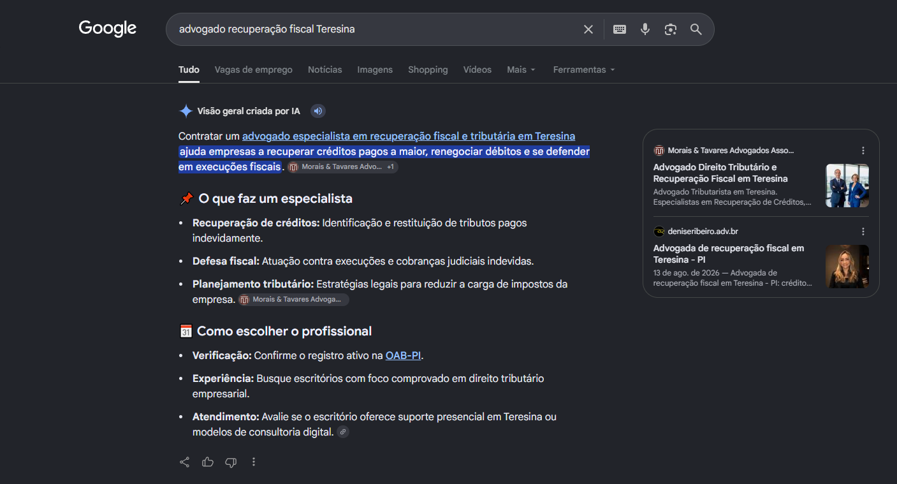
Task: Open search by image lens icon
Action: point(670,29)
